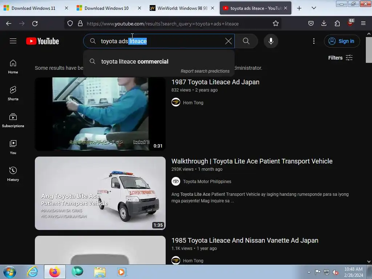Click the scrollbar up arrow

pos(369,34)
